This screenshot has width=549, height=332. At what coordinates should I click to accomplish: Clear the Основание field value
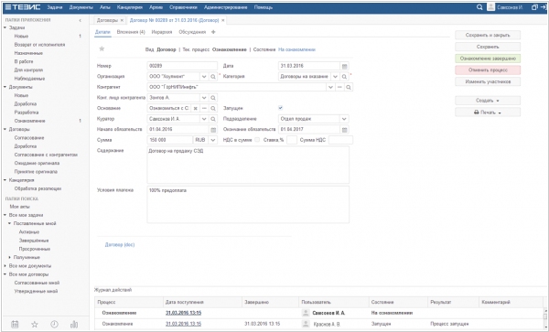click(196, 108)
